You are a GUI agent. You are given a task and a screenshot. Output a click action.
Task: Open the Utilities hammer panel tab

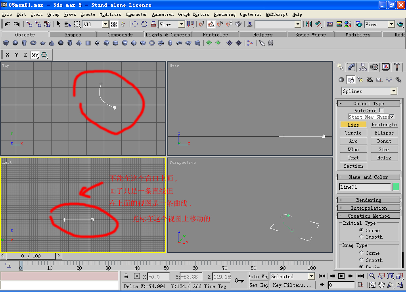click(x=397, y=67)
